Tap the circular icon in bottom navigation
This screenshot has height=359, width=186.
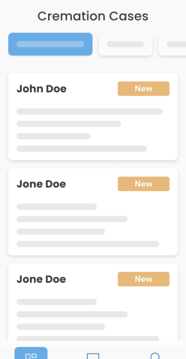(155, 356)
